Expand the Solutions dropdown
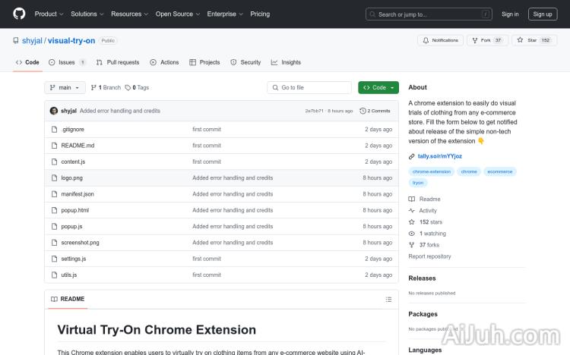 [x=87, y=14]
